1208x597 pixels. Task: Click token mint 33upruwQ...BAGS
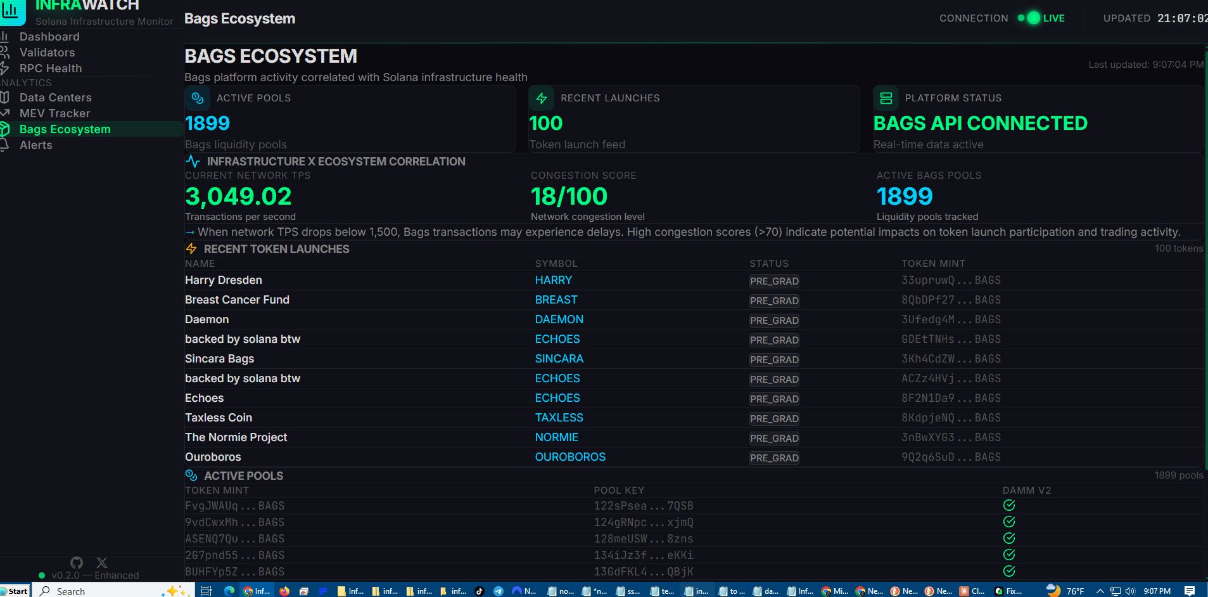point(951,280)
